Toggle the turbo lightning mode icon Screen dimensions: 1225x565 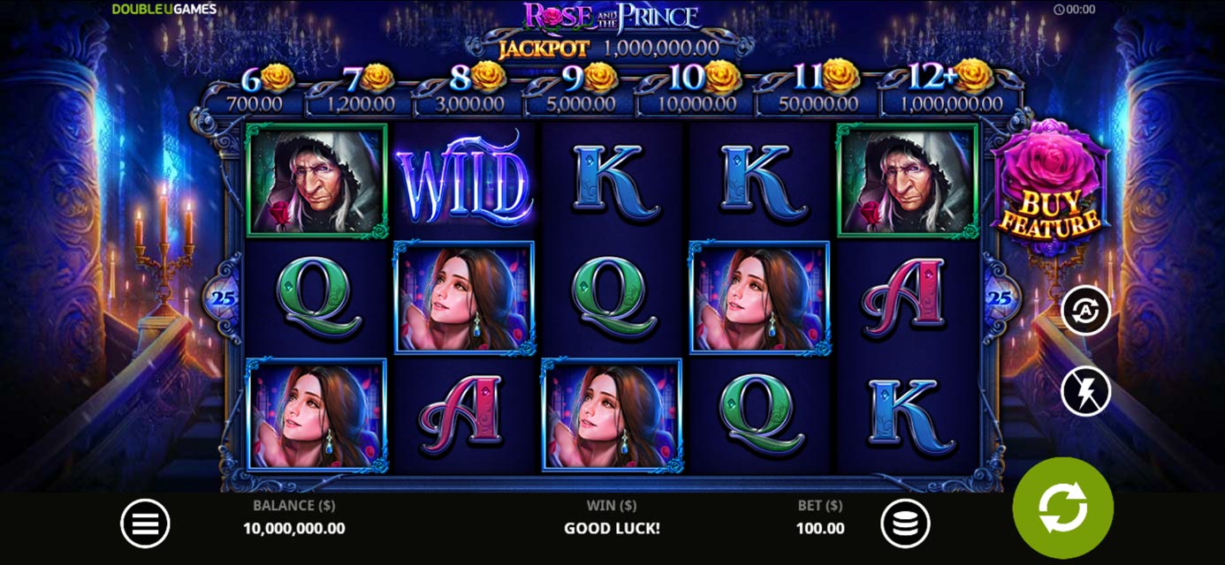1085,391
